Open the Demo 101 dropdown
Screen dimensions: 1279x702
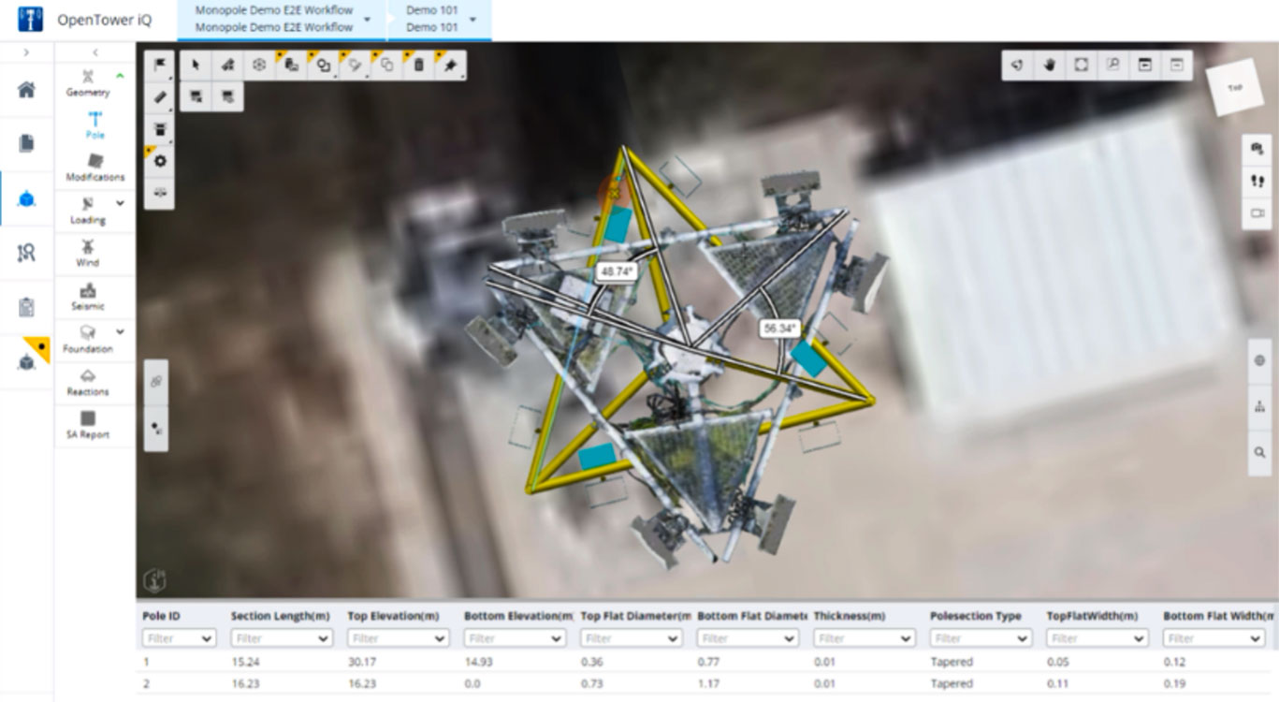pos(472,20)
